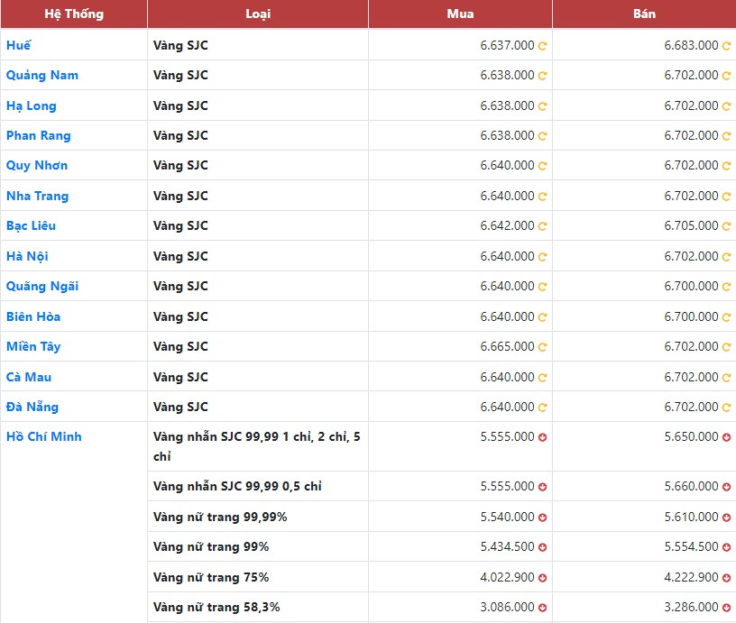Click the sell price 4.222.900
Screen dimensions: 736x623
tap(692, 578)
